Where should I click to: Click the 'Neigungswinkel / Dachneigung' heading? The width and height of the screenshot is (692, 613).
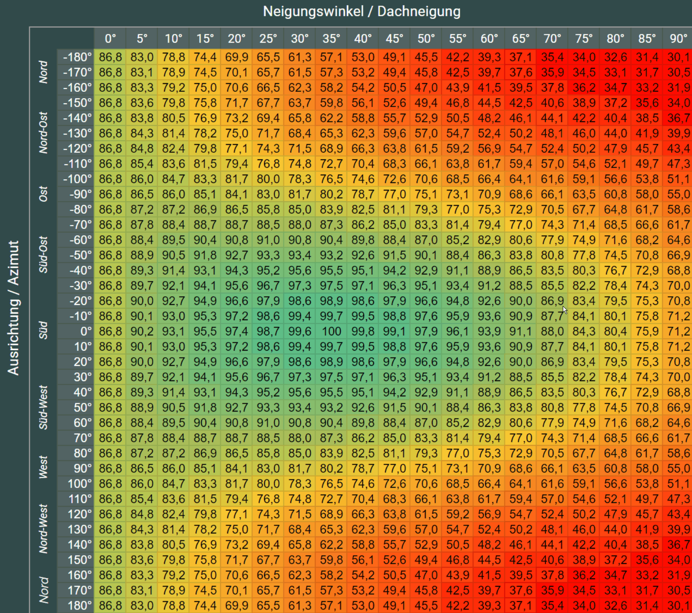coord(362,11)
